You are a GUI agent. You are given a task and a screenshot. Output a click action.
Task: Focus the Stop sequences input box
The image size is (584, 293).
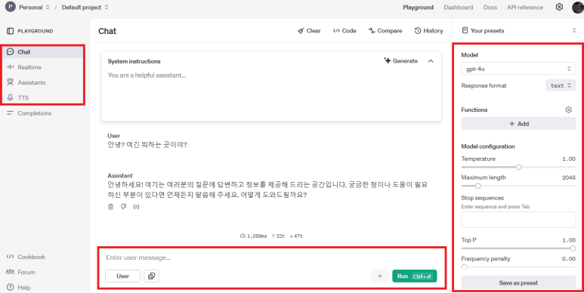click(x=518, y=220)
